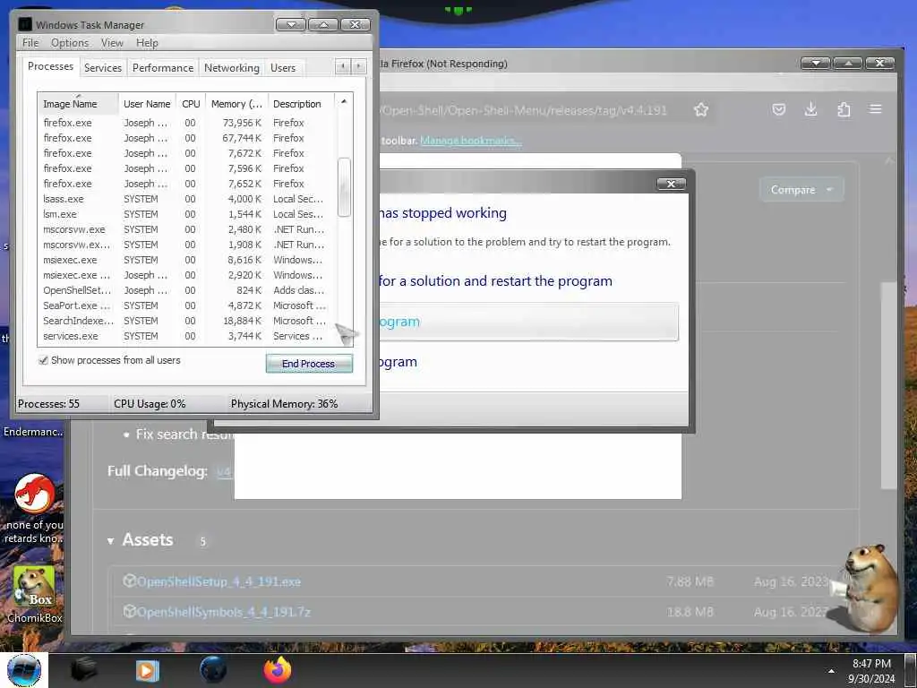Open the Start orb on the taskbar
Screen dimensions: 917x688
[24, 670]
